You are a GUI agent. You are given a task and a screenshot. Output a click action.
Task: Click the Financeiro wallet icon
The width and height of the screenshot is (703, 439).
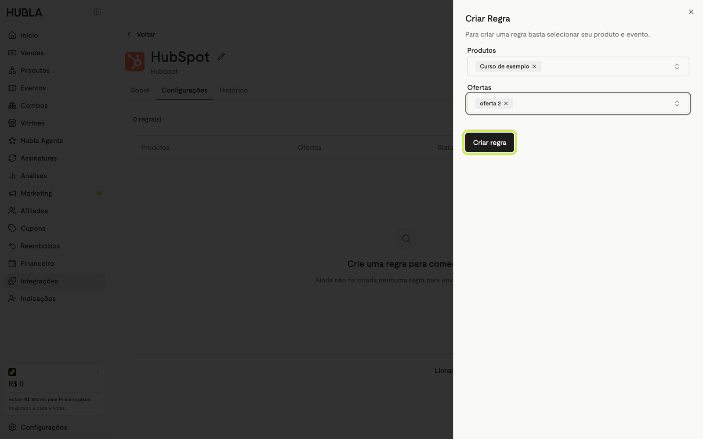pyautogui.click(x=12, y=263)
